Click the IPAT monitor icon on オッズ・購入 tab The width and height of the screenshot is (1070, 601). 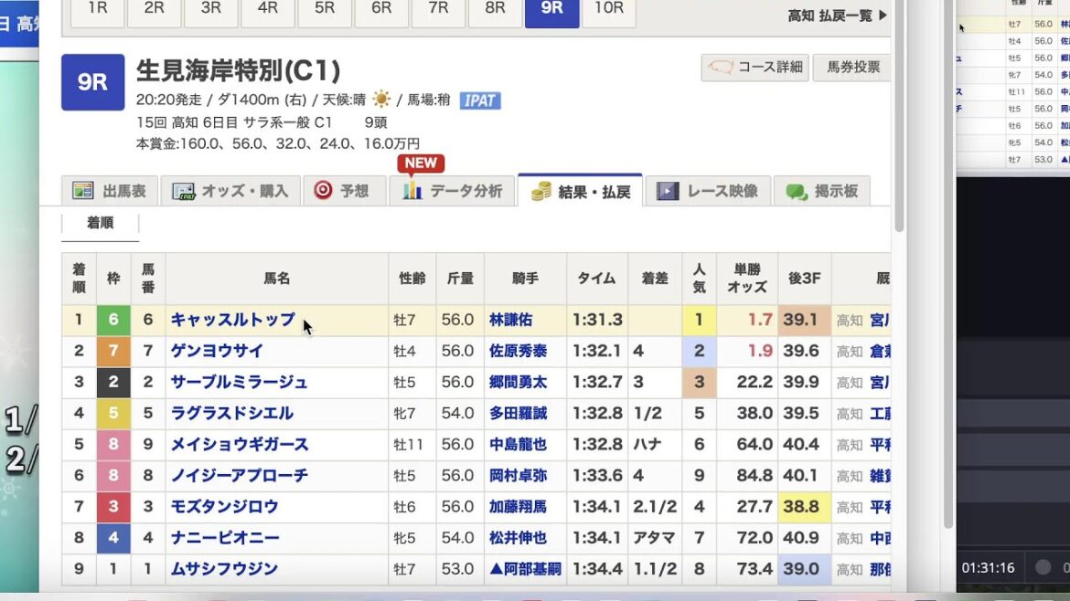click(x=183, y=190)
